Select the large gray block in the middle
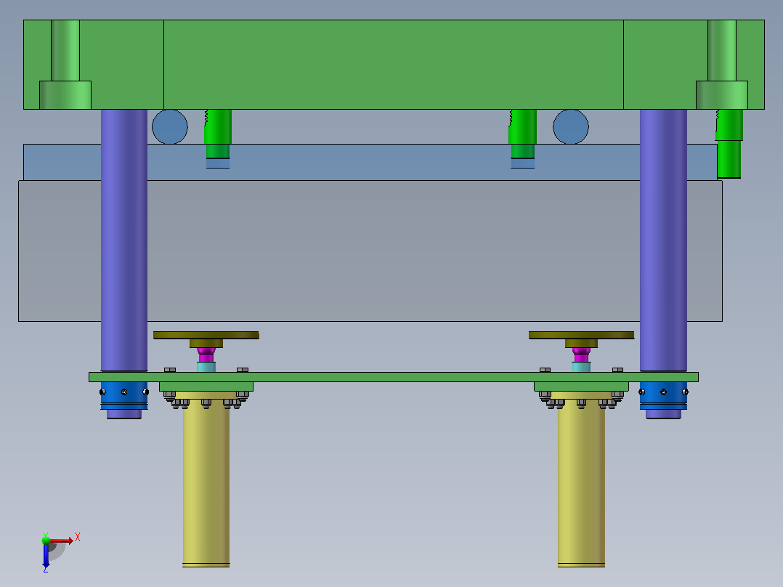The height and width of the screenshot is (587, 783). click(x=370, y=251)
